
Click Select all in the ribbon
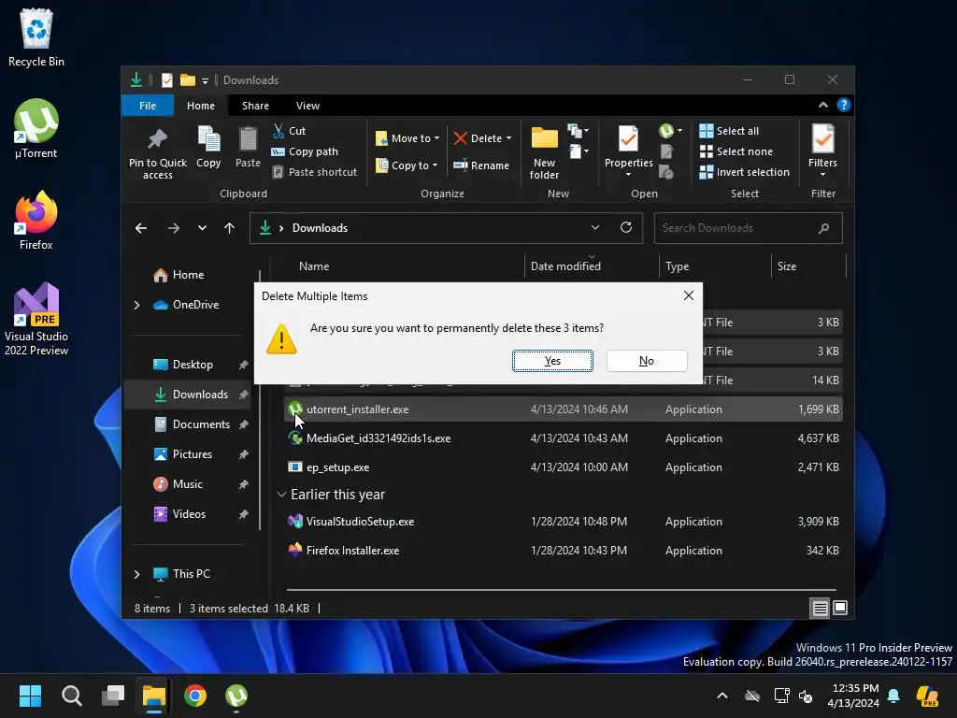pos(729,131)
